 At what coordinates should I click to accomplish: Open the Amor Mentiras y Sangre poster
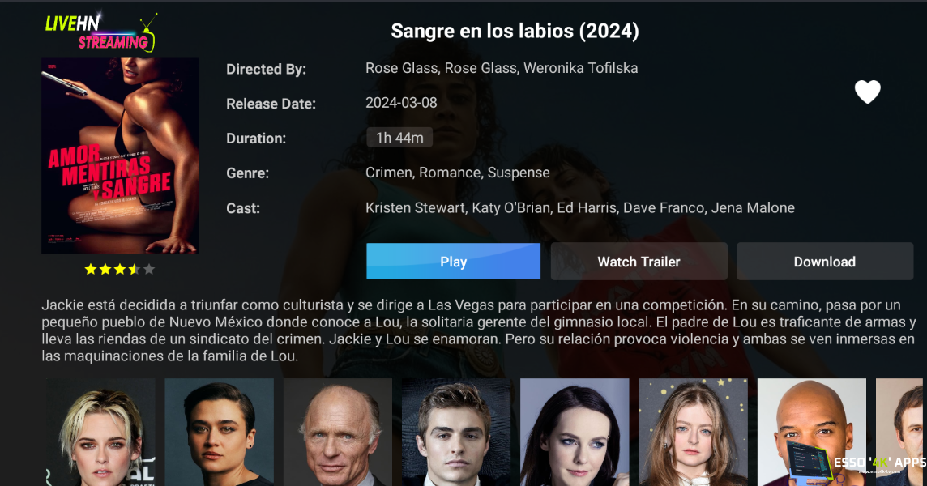(x=120, y=156)
